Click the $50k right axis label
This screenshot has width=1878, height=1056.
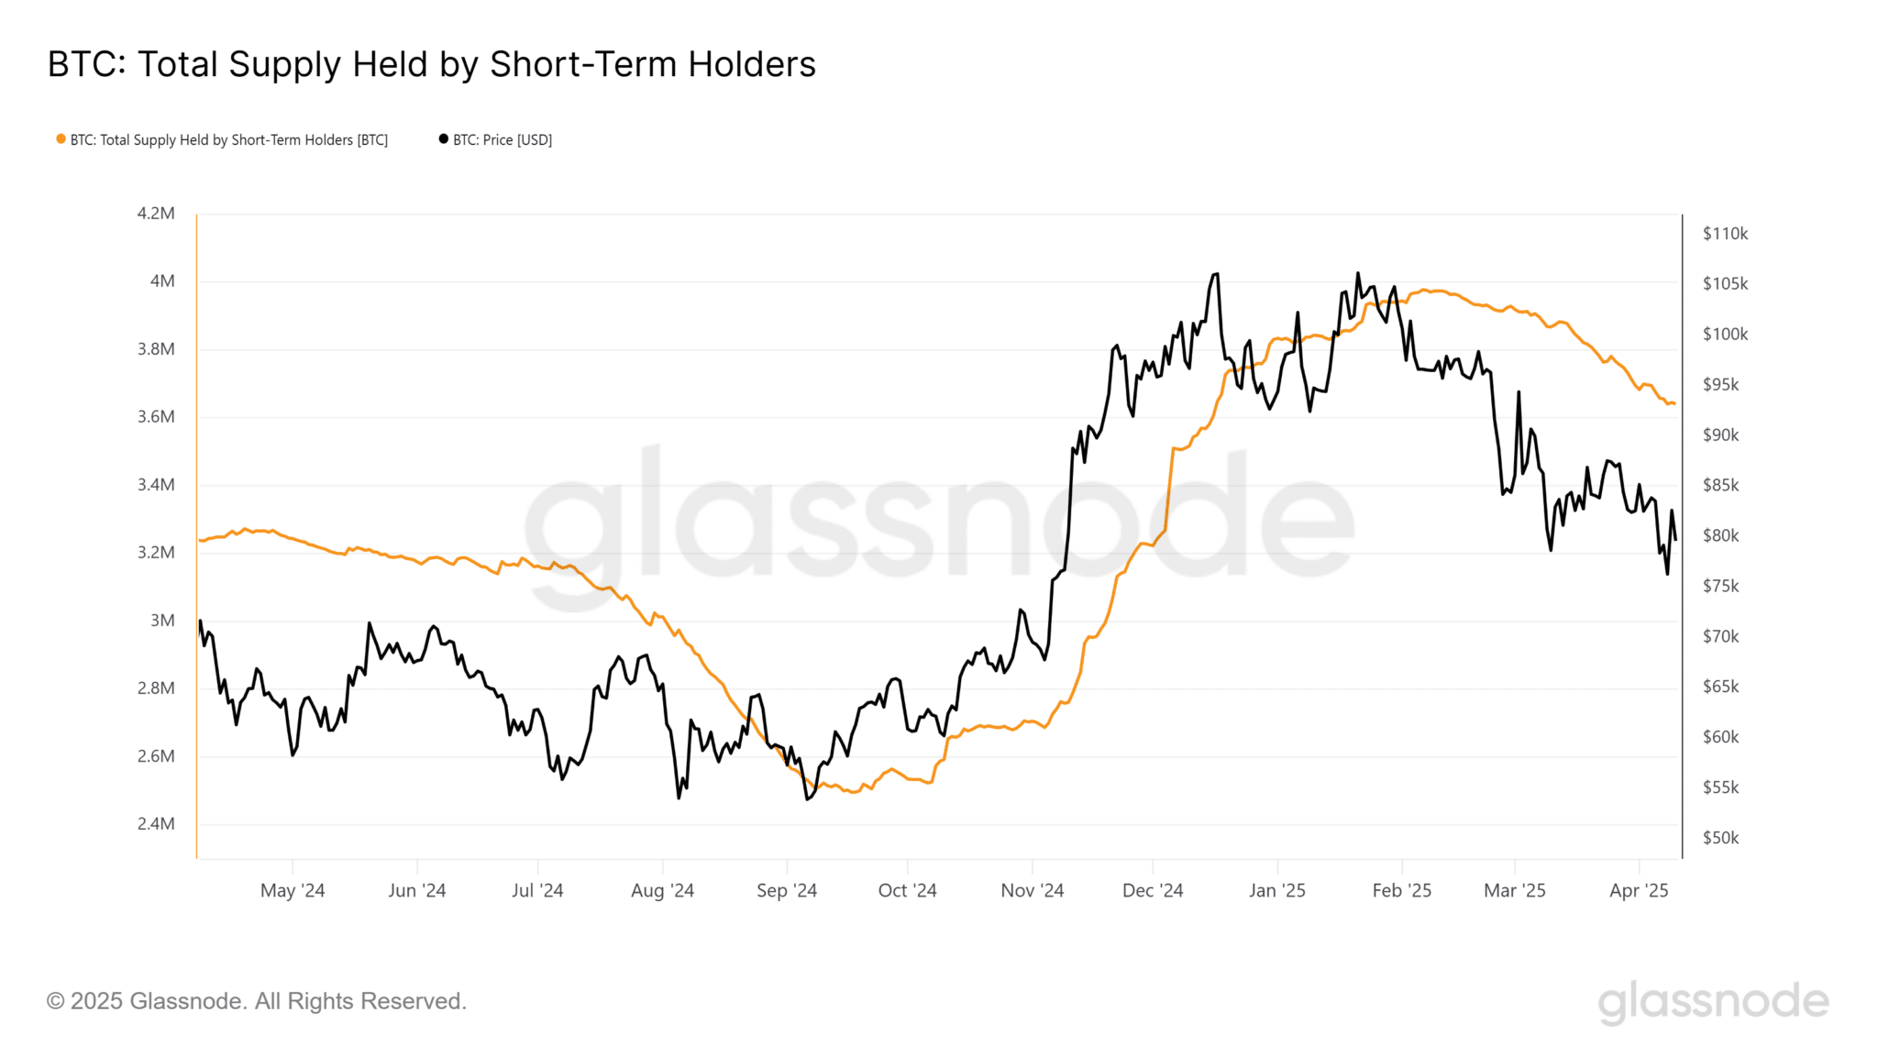[x=1720, y=838]
